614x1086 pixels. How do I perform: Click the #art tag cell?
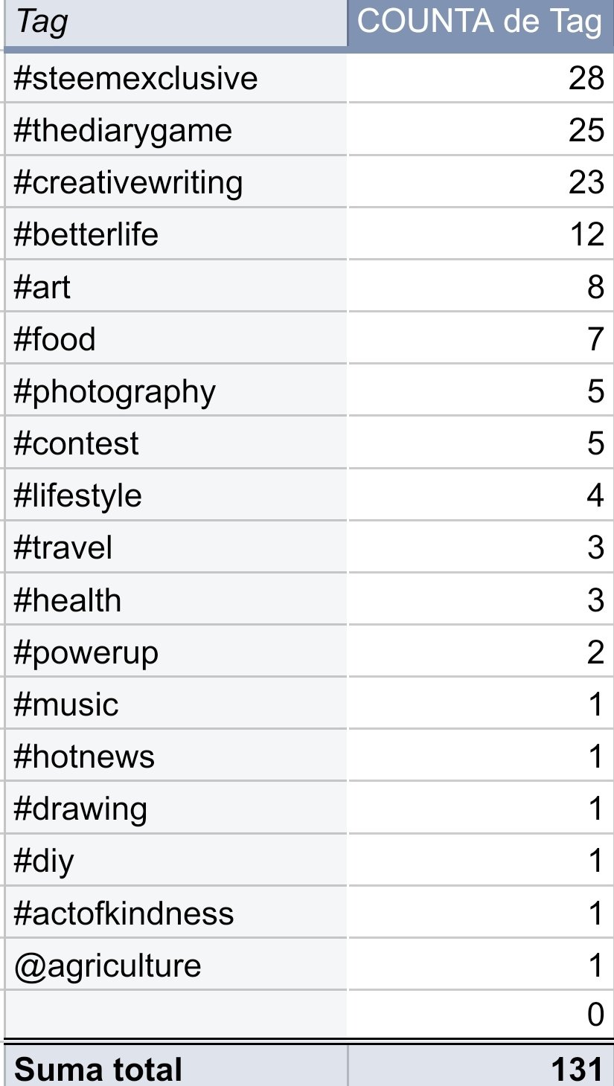176,286
